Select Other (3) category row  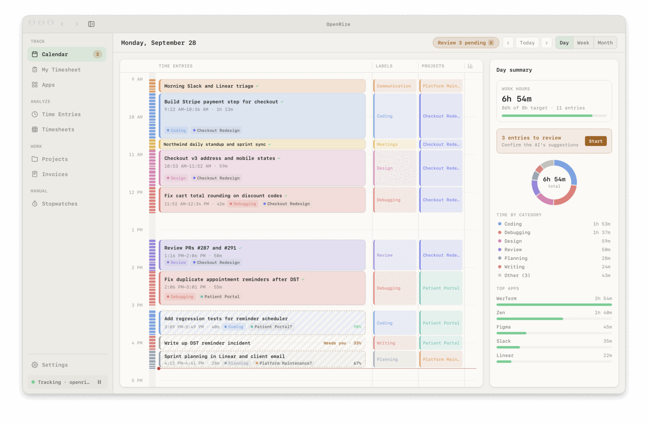554,275
